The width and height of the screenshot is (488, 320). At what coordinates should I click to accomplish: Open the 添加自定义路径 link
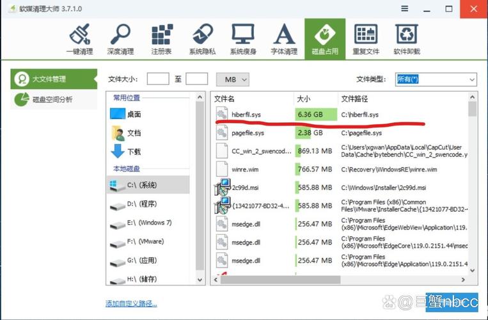[x=131, y=303]
